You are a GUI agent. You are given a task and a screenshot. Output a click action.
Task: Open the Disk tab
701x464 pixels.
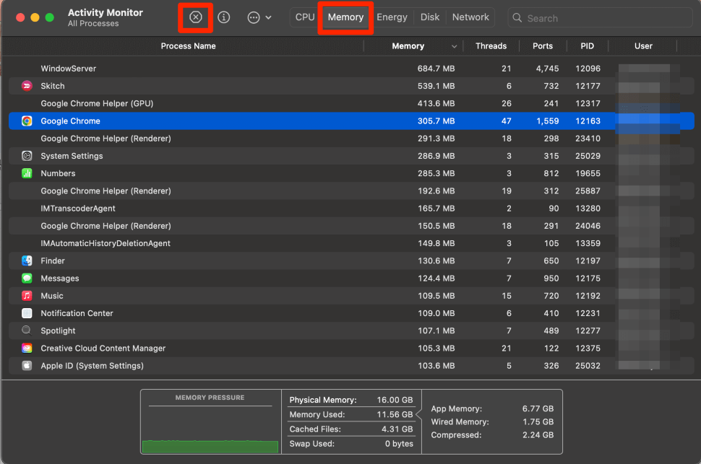430,17
